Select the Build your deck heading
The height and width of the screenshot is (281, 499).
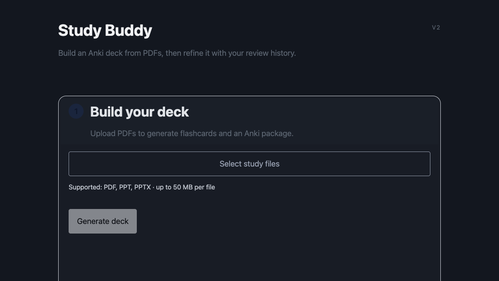tap(139, 112)
